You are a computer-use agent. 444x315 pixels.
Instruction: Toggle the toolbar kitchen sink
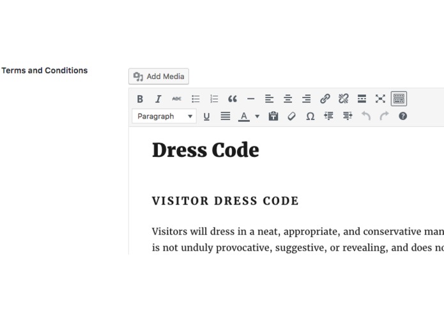399,99
